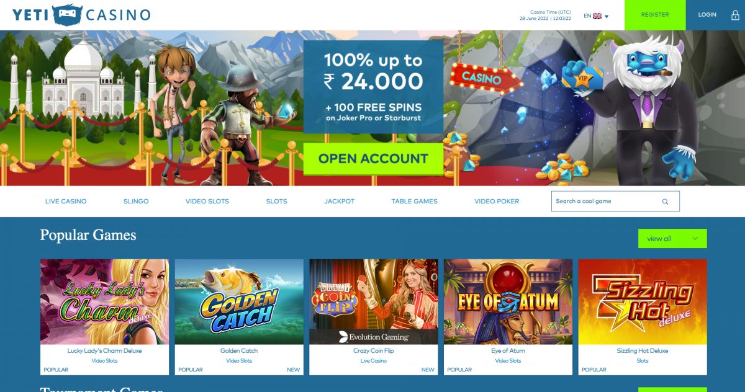
Task: Expand the view all dropdown chevron
Action: (695, 239)
